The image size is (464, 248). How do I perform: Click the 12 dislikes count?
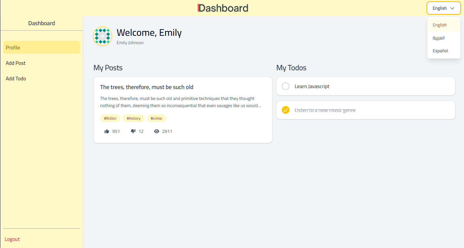pos(141,131)
